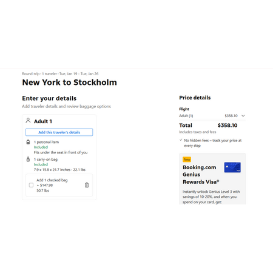Click the New York to Stockholm title
The image size is (273, 273).
click(x=70, y=83)
